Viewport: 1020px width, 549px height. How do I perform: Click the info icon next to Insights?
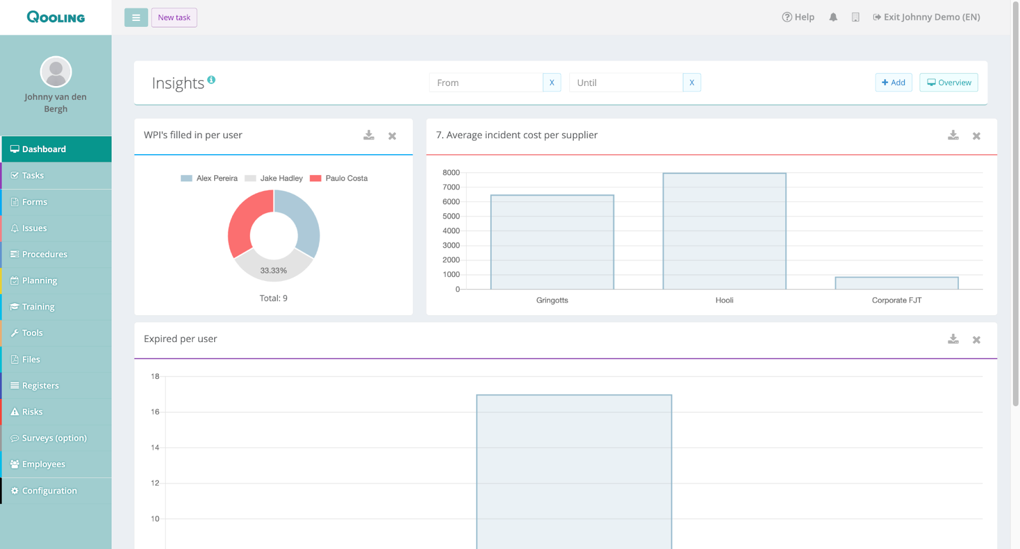point(211,80)
